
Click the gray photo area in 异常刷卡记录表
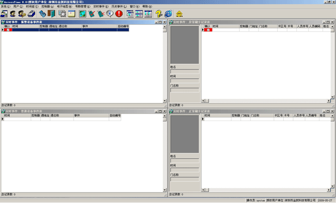point(185,45)
